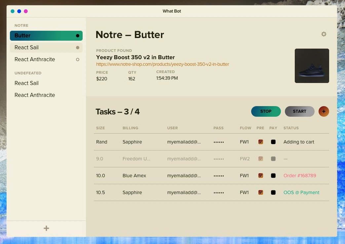This screenshot has height=244, width=345.
Task: Click the FW1 flow cell in 10.5 row
Action: tap(244, 192)
